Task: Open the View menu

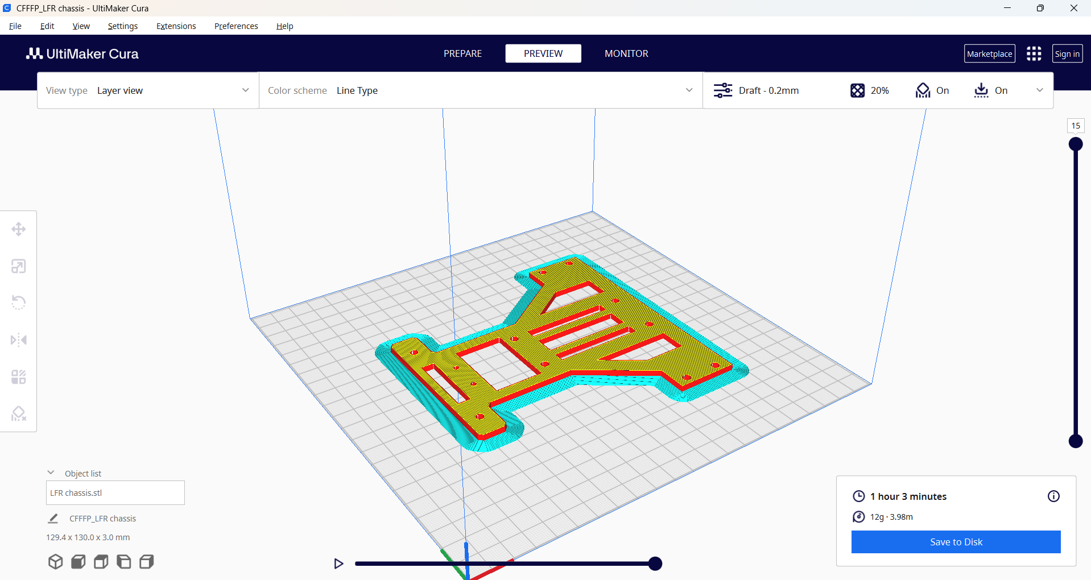Action: (x=81, y=26)
